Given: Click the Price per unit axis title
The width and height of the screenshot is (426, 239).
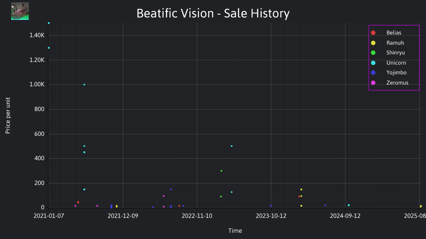Looking at the screenshot, I should tap(8, 116).
